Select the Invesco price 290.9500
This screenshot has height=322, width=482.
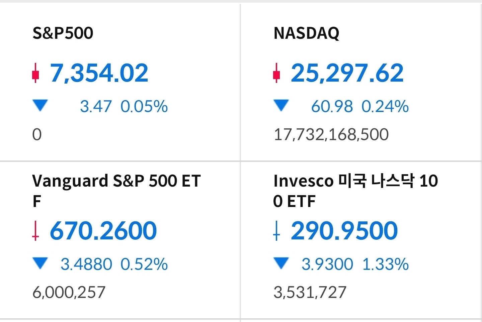(344, 231)
